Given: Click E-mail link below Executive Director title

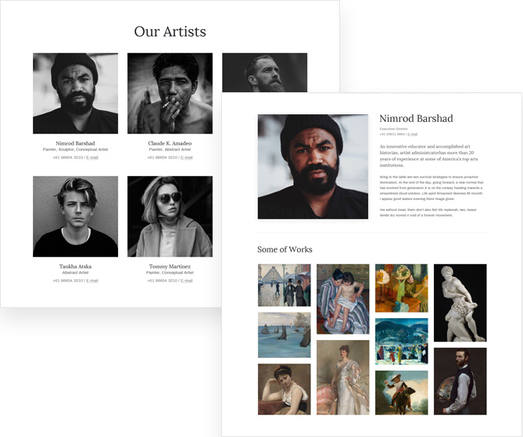Looking at the screenshot, I should [413, 134].
